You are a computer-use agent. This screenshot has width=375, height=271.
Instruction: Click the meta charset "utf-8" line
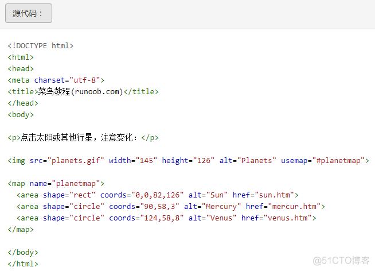click(x=56, y=80)
